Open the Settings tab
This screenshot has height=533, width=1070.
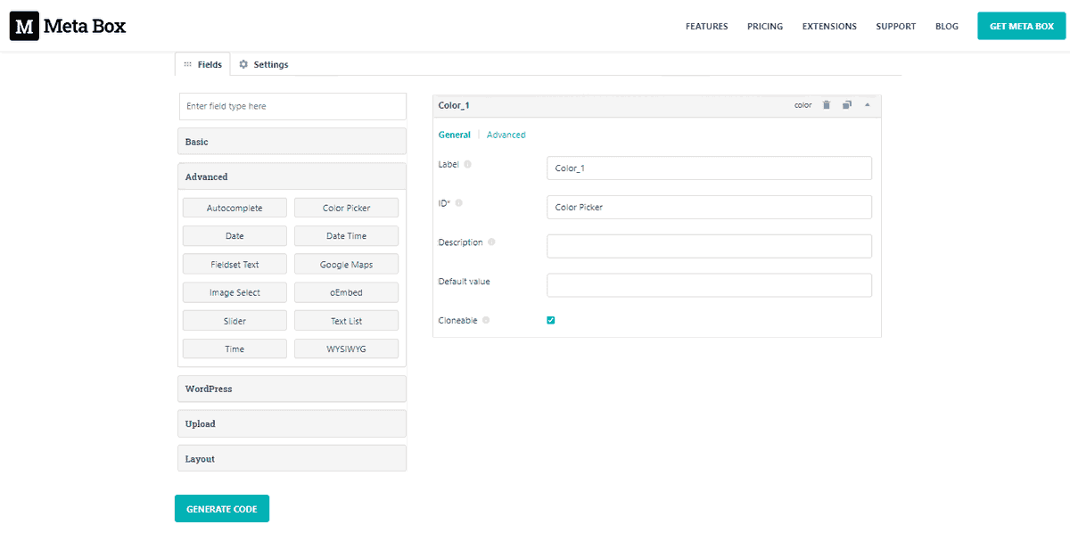(x=264, y=64)
